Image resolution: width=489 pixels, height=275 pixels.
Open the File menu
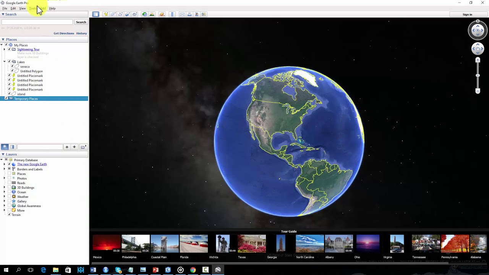pyautogui.click(x=5, y=8)
